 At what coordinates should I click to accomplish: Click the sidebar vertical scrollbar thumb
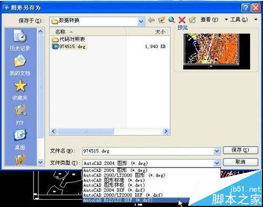coord(41,86)
